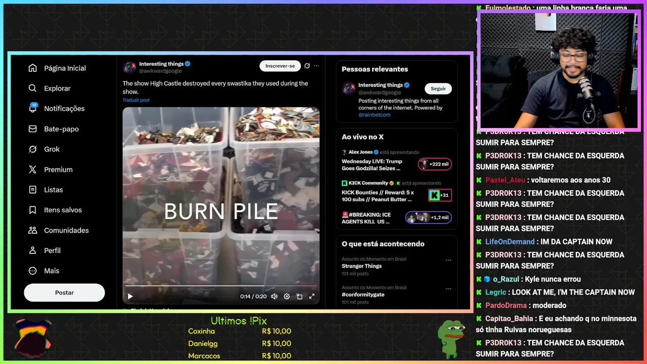
Task: Click the Explorar magnifier icon
Action: 33,88
